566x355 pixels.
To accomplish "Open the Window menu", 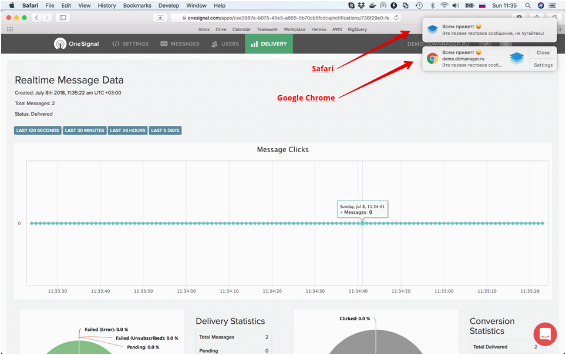I will pyautogui.click(x=196, y=5).
